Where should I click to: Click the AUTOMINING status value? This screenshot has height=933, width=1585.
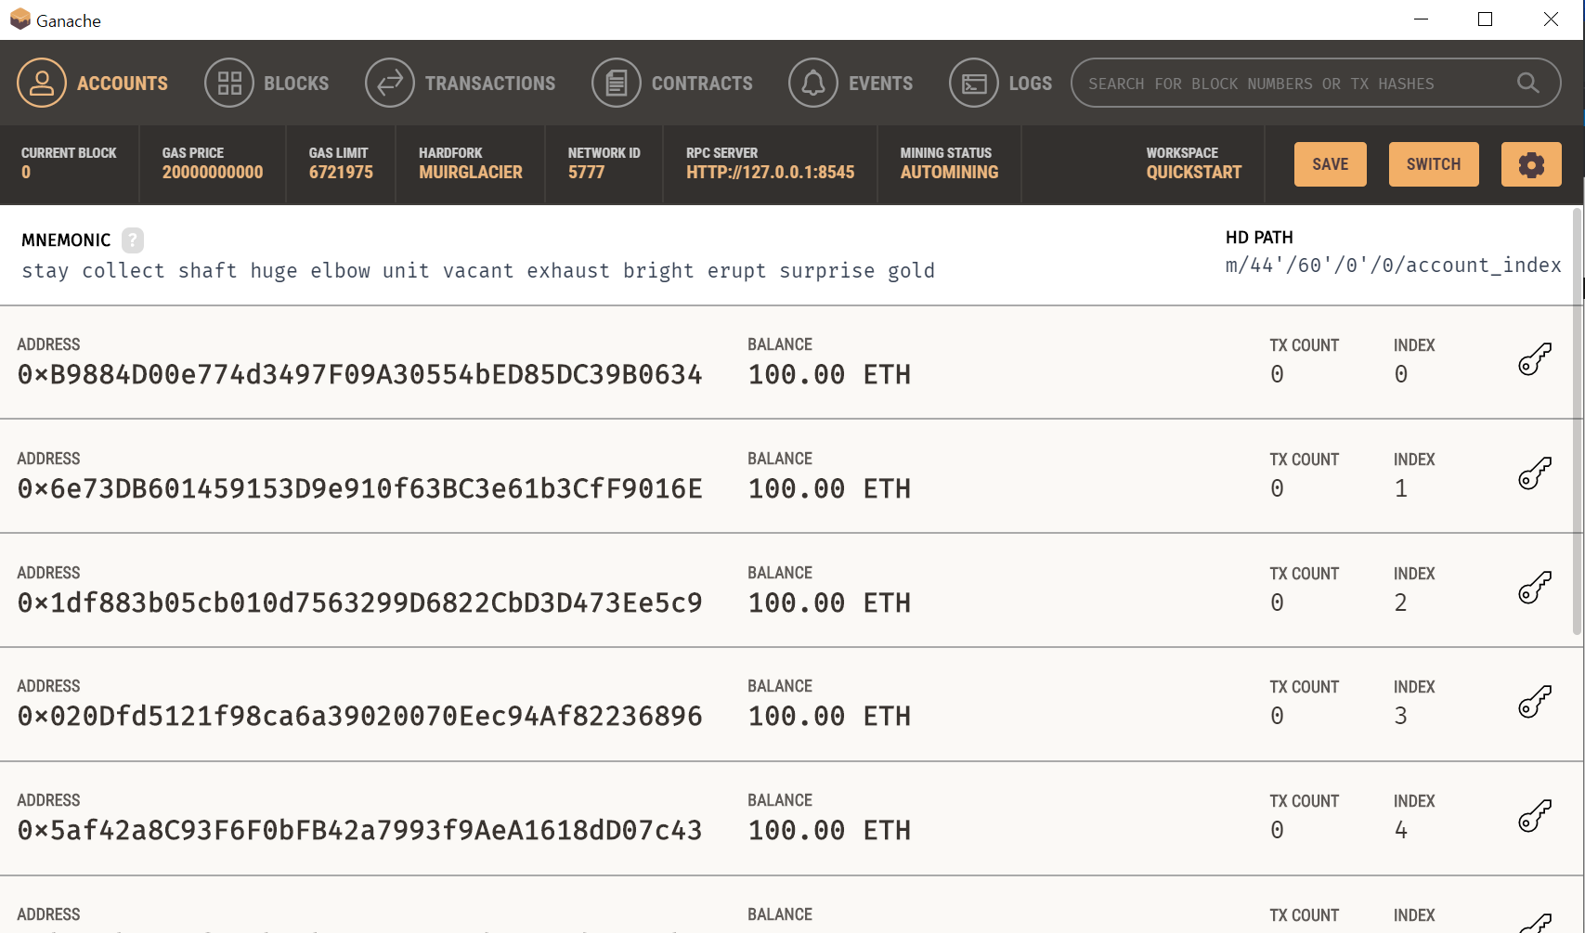(949, 173)
